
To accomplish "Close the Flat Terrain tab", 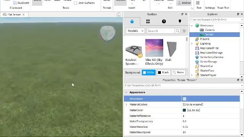I will point(24,14).
